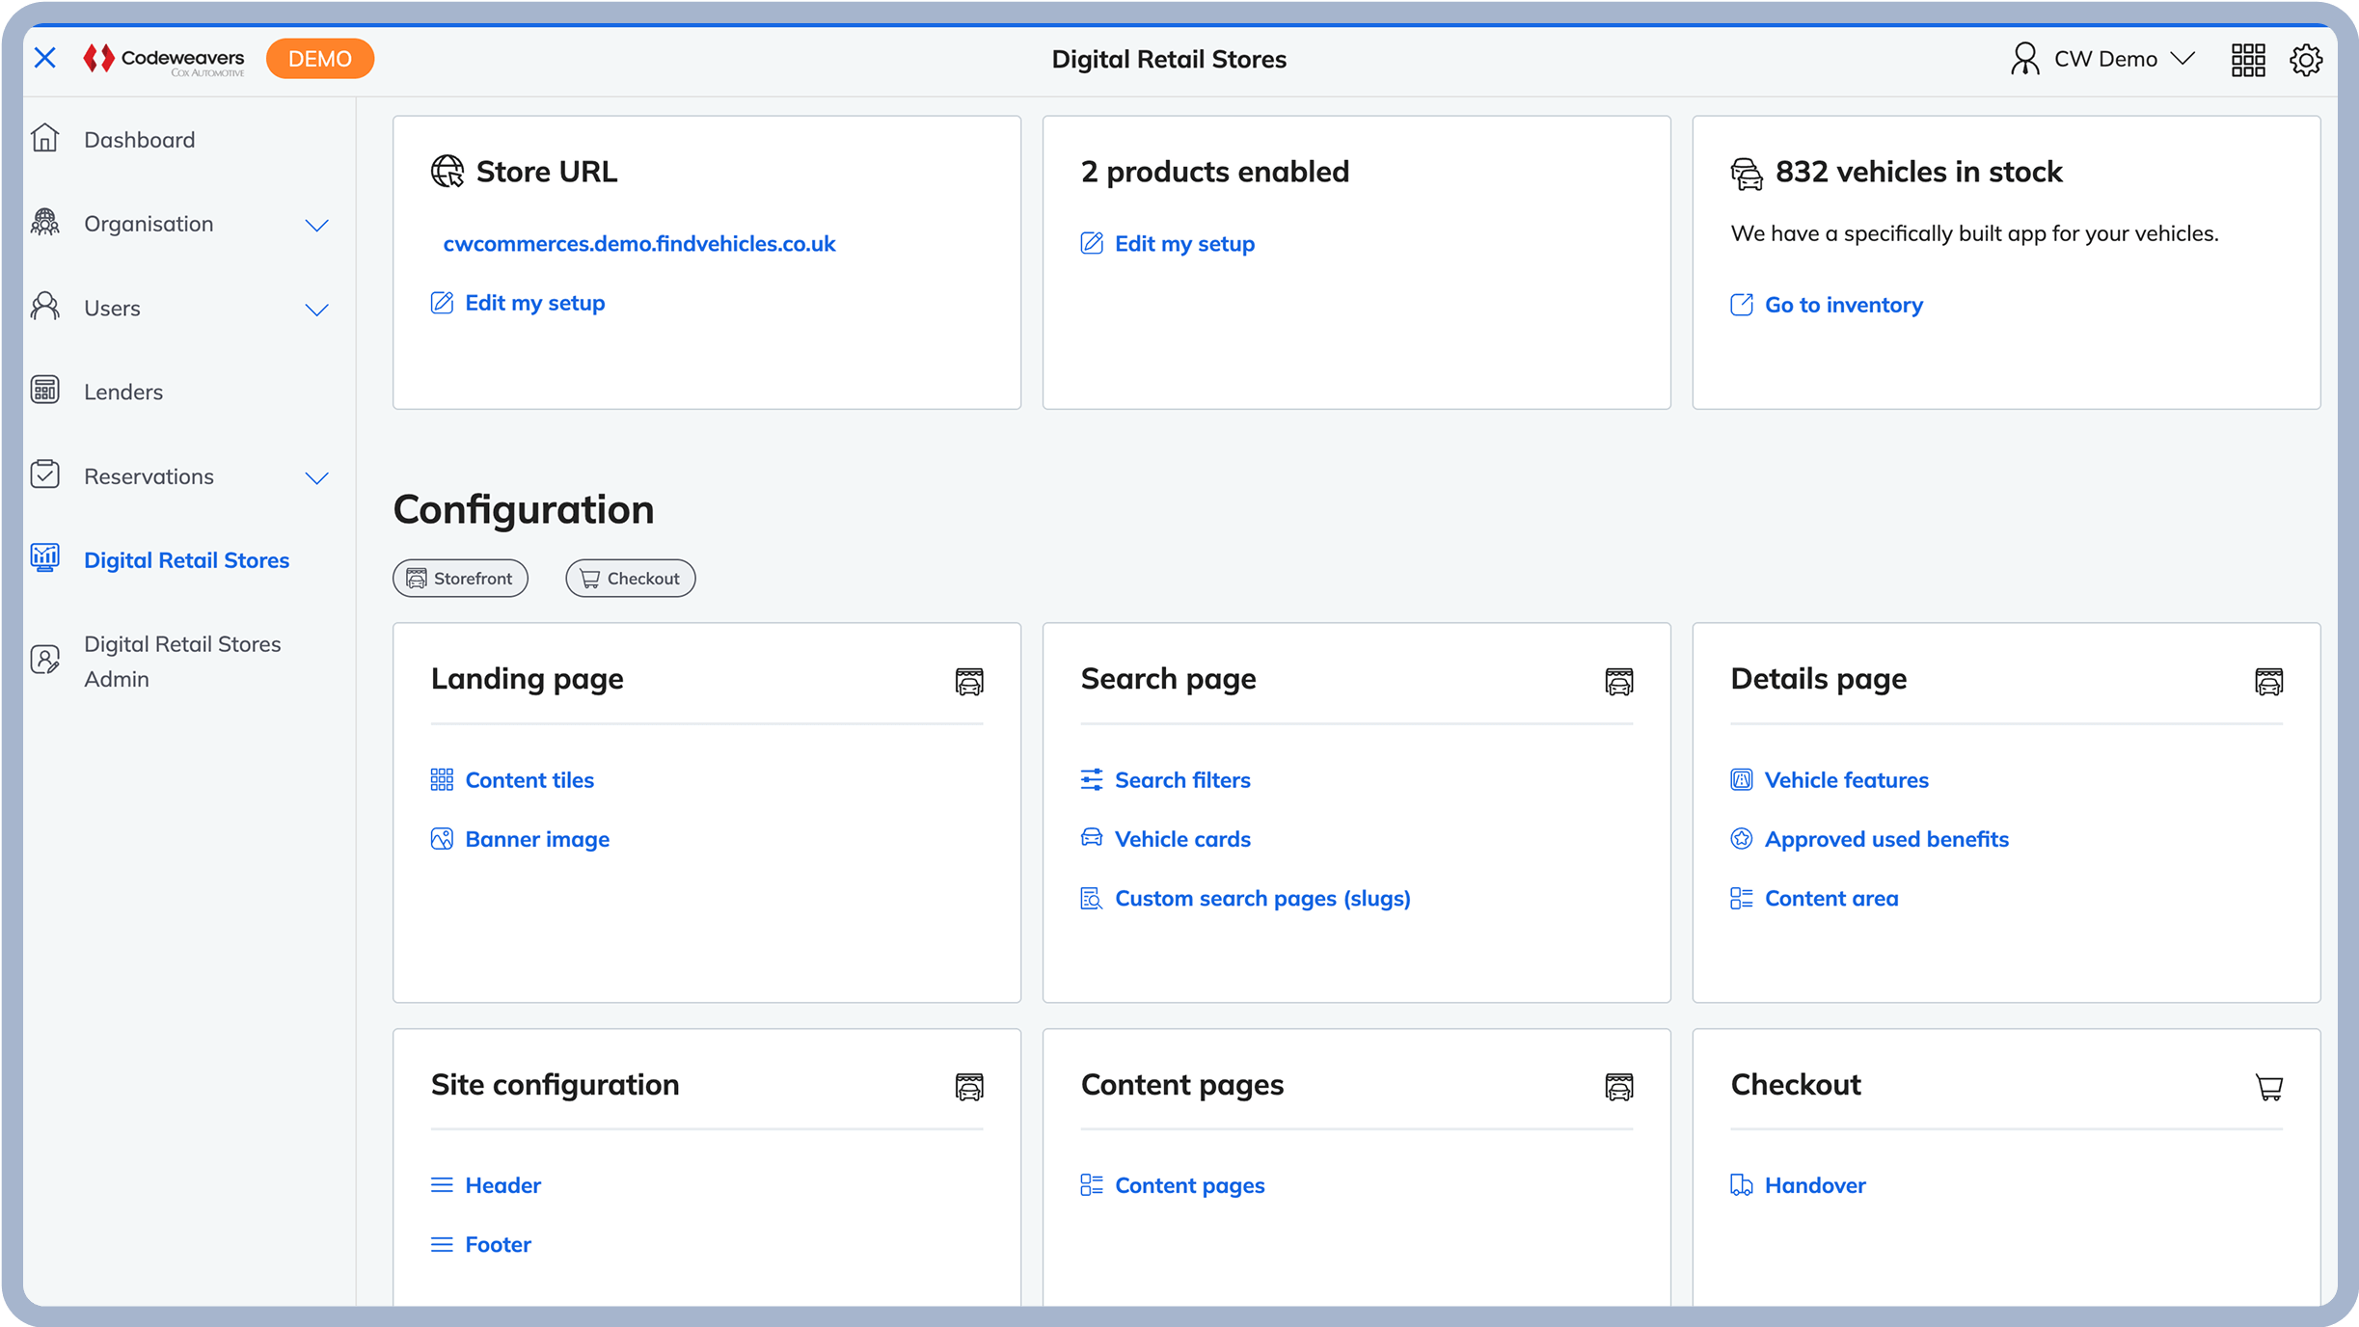
Task: Click the cart icon on Checkout card
Action: 2269,1088
